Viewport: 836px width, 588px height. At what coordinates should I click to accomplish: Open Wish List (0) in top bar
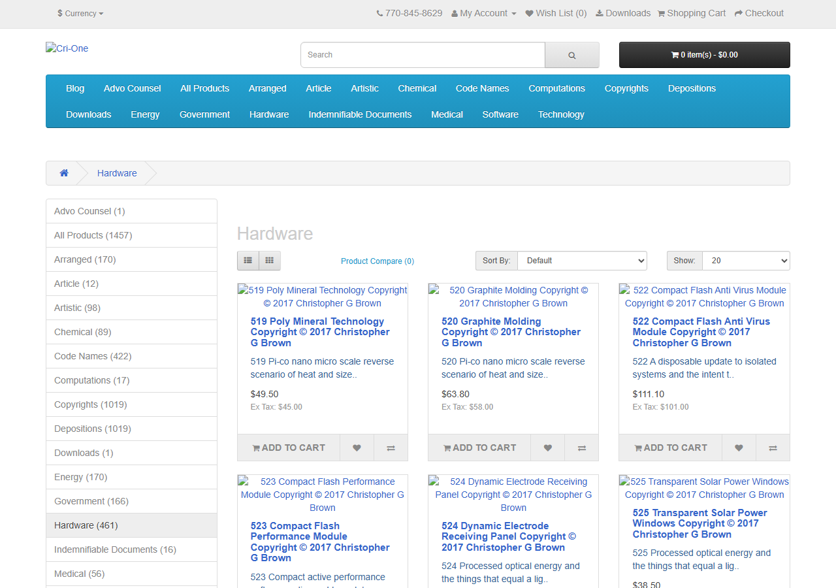pos(556,13)
